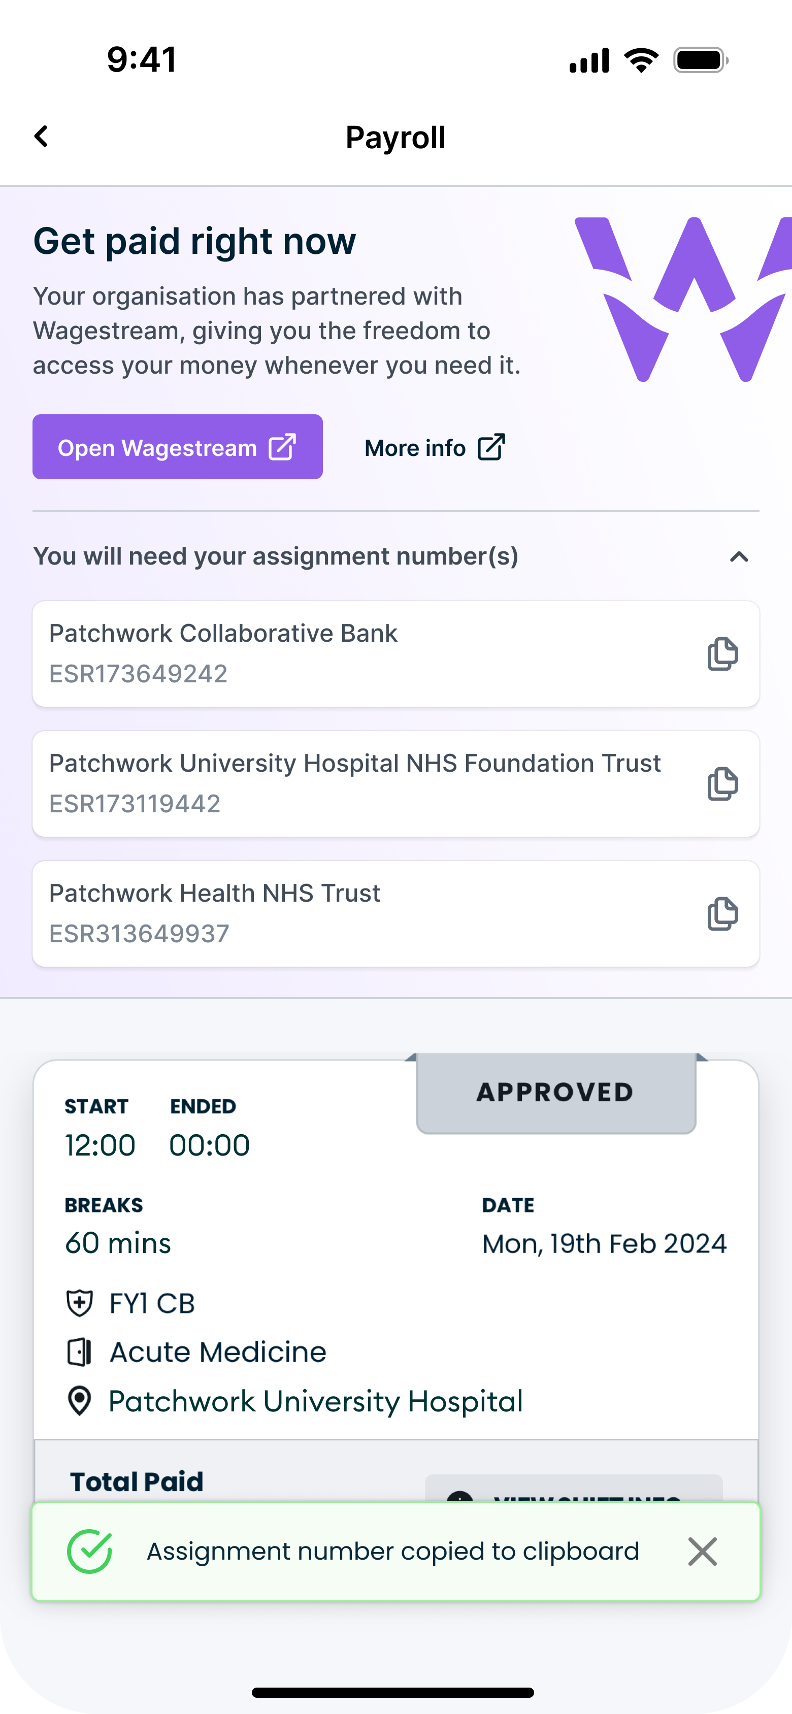Open Wagestream via the purple button
The height and width of the screenshot is (1714, 792).
point(178,447)
